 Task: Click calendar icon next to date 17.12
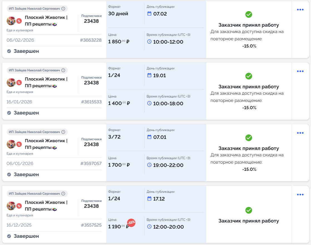[x=149, y=199]
